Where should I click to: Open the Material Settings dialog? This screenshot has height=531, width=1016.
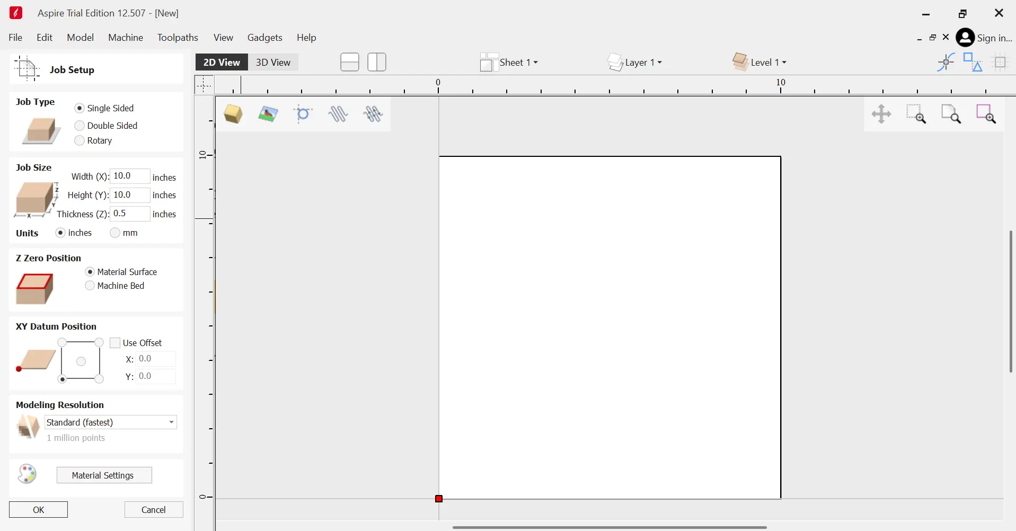pos(104,475)
